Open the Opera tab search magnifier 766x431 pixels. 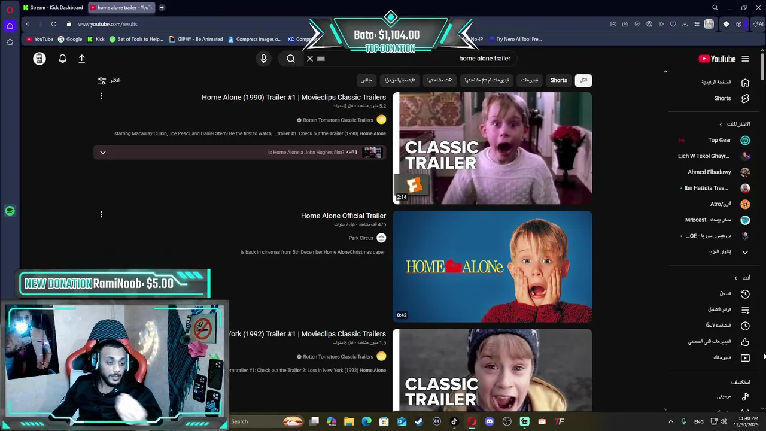coord(715,8)
